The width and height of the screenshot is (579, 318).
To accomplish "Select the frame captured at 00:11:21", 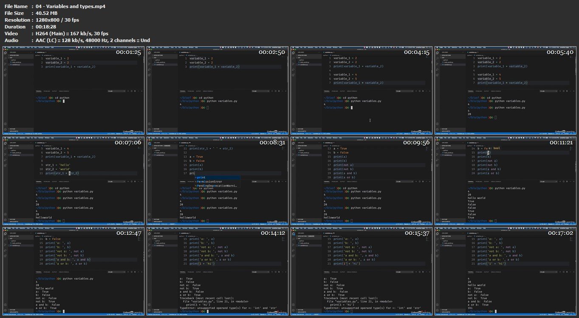I will click(x=505, y=180).
